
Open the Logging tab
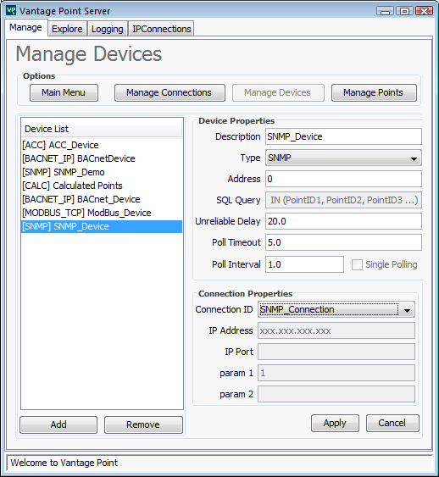[x=107, y=29]
